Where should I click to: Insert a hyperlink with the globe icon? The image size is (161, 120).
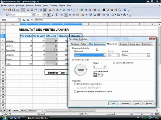pyautogui.click(x=82, y=10)
